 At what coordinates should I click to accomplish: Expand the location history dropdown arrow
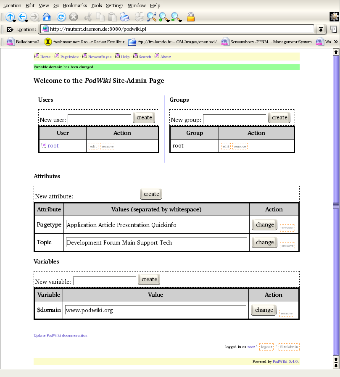point(321,29)
